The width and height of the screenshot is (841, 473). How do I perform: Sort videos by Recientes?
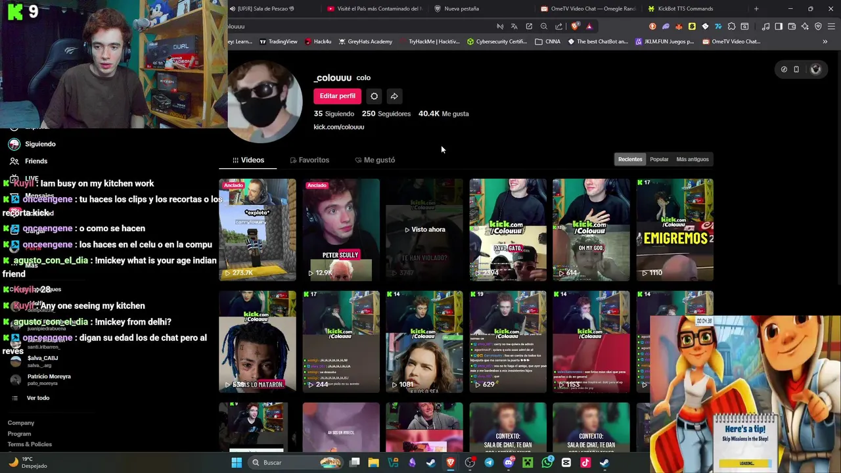coord(630,159)
